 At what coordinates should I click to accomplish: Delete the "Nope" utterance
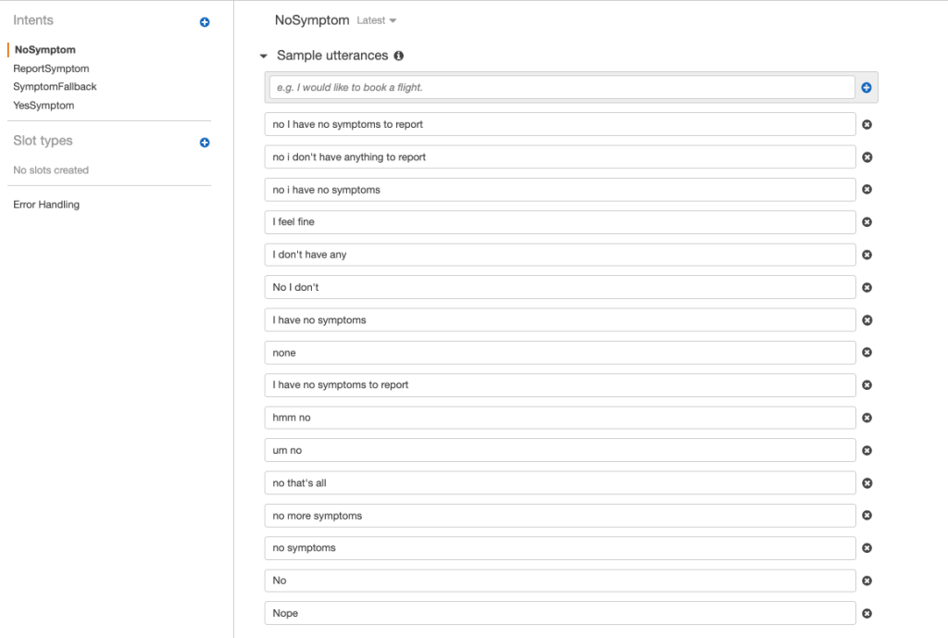pos(867,613)
